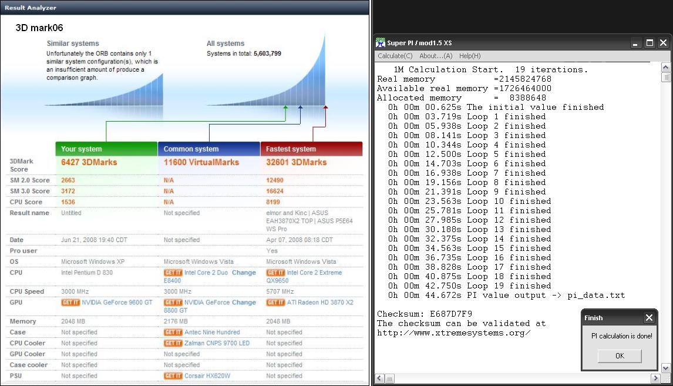Image resolution: width=673 pixels, height=386 pixels.
Task: Click GET IT badge next to Zalman CNPS 9700 LED
Action: point(173,343)
